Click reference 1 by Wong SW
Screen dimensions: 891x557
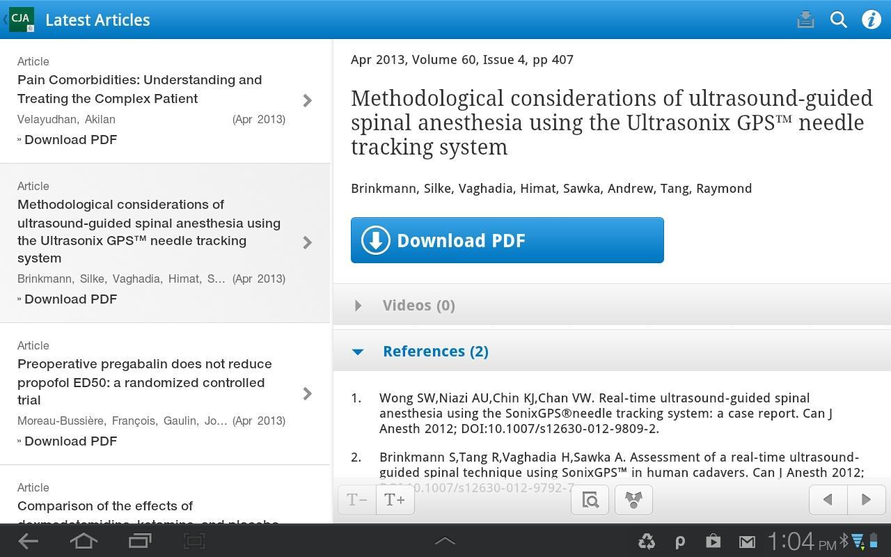(x=606, y=413)
